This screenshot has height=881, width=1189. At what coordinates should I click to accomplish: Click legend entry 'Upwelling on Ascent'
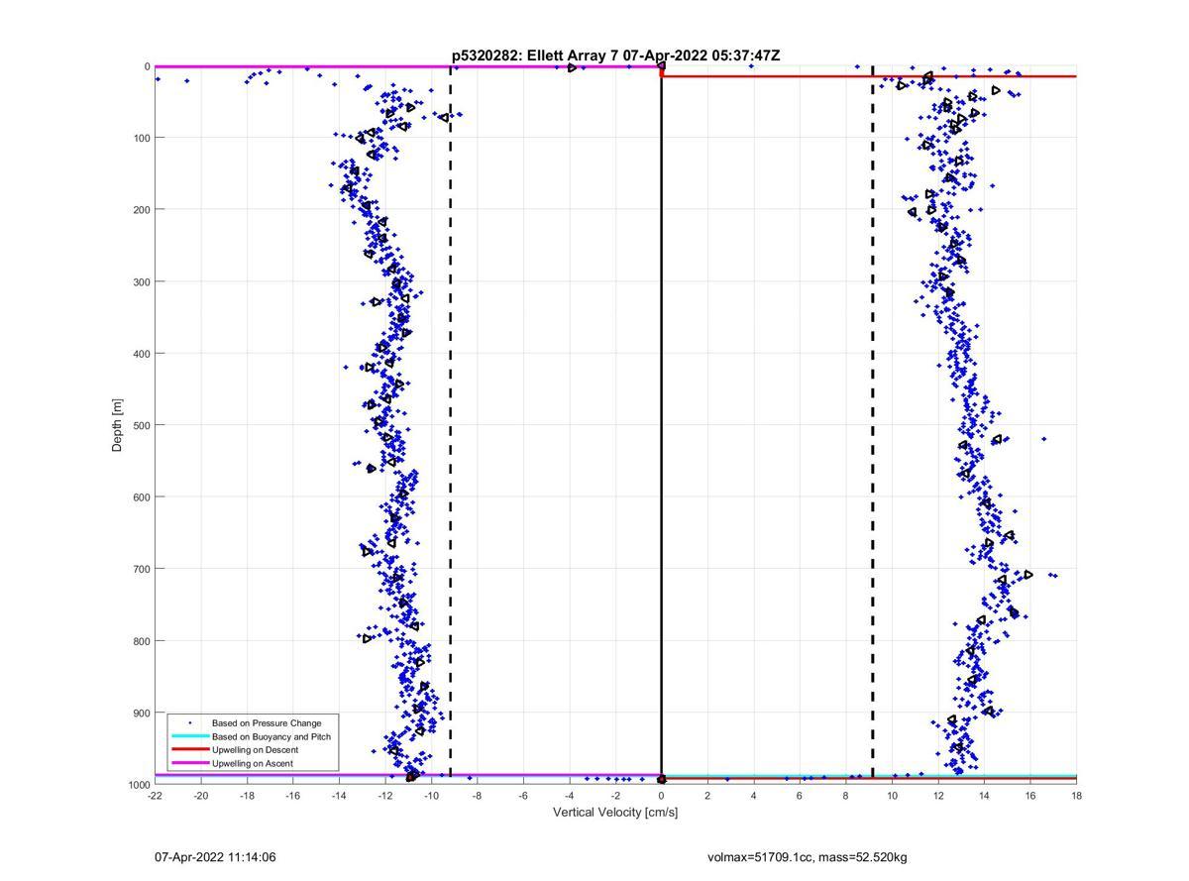pyautogui.click(x=253, y=764)
